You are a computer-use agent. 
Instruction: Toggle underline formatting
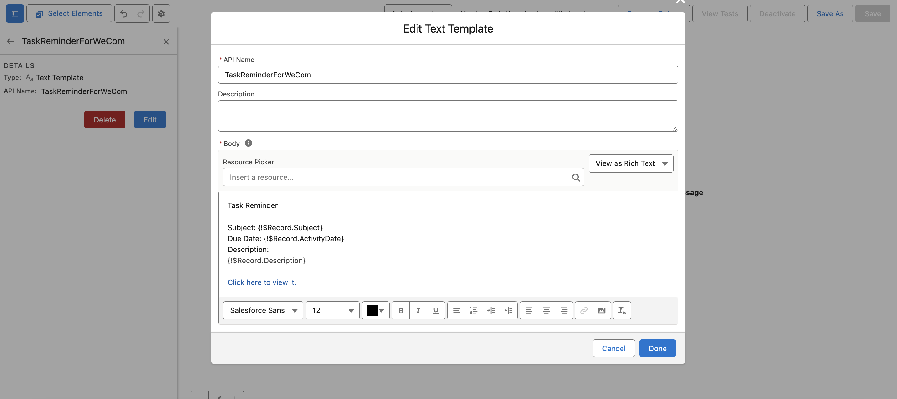pos(436,310)
